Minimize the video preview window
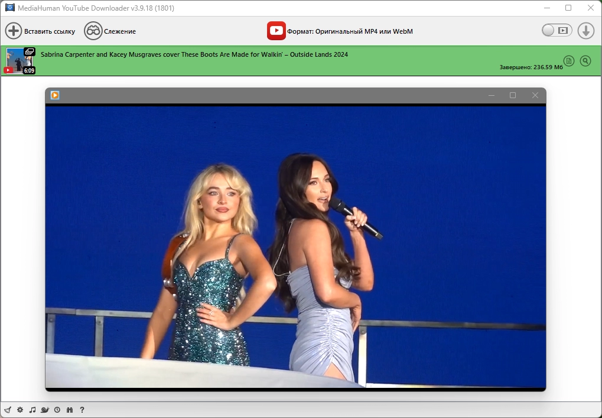602x418 pixels. 492,95
